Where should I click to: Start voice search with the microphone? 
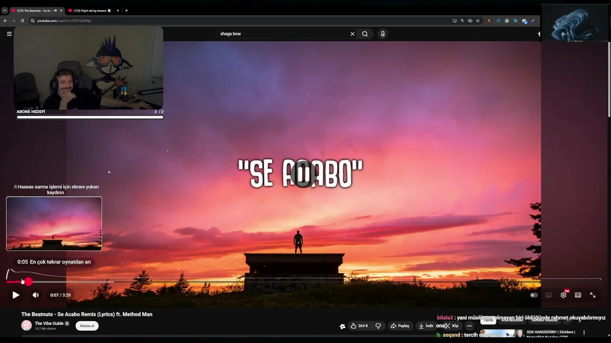382,34
